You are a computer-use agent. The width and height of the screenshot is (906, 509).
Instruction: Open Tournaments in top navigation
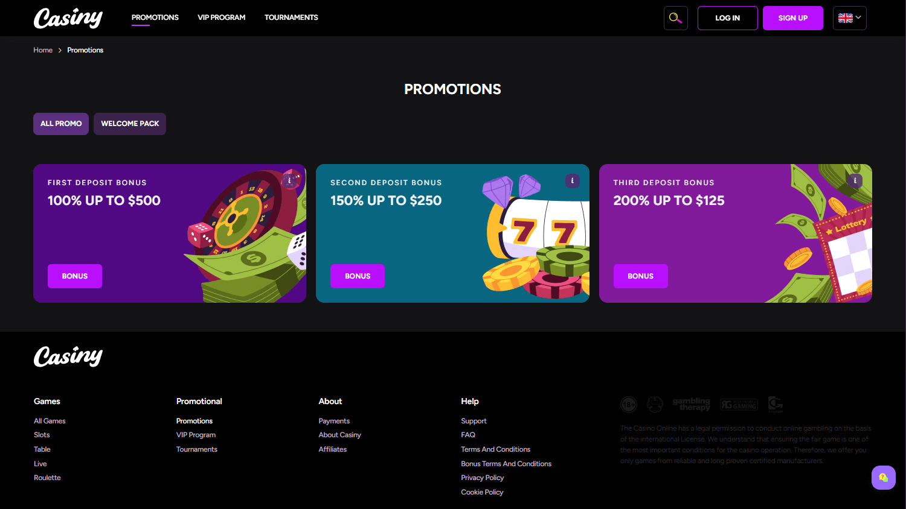[291, 17]
